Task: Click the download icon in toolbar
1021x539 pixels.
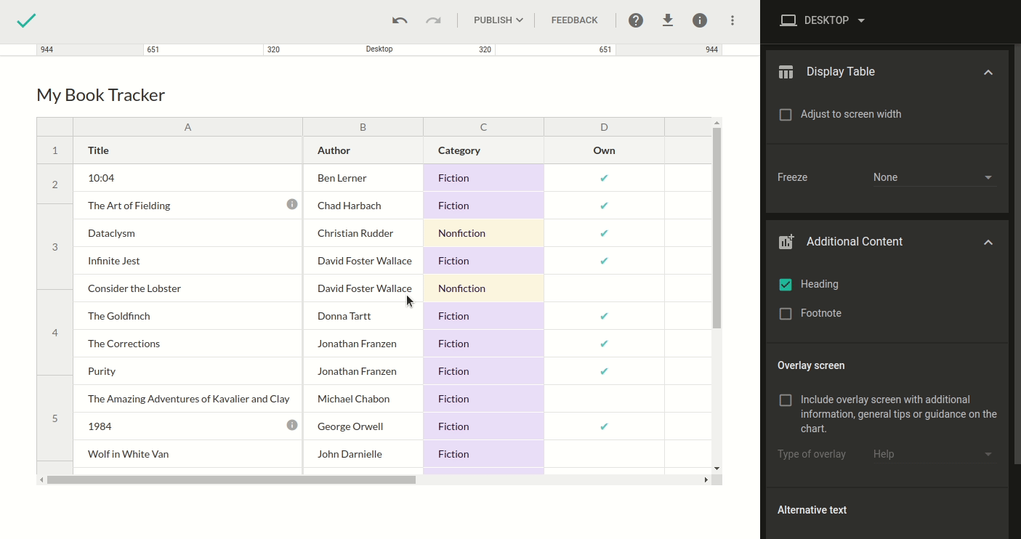Action: click(668, 20)
